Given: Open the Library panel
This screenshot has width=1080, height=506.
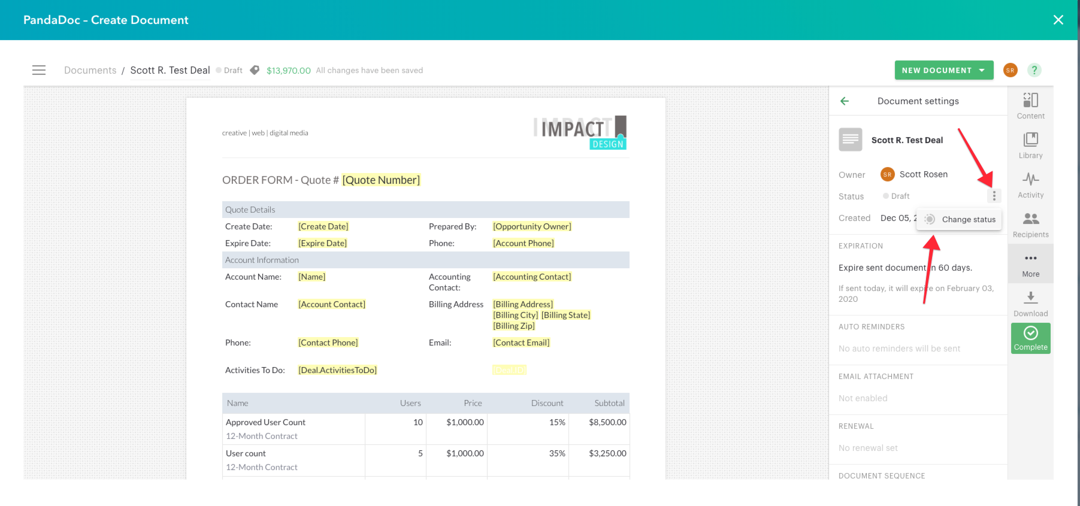Looking at the screenshot, I should [x=1030, y=146].
